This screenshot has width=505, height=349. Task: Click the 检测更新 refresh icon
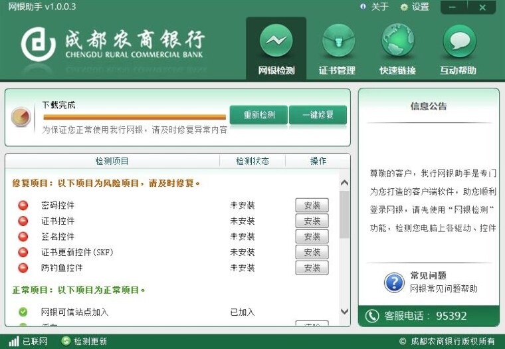pyautogui.click(x=66, y=341)
